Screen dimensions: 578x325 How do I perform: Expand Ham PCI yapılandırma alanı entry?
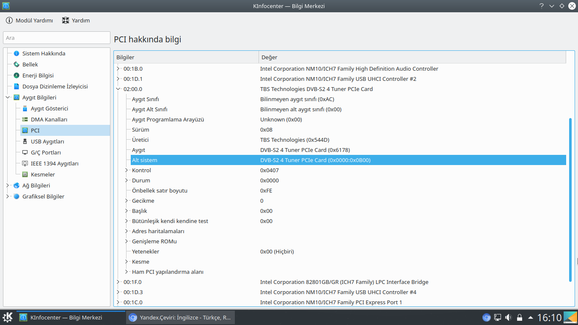pyautogui.click(x=127, y=272)
